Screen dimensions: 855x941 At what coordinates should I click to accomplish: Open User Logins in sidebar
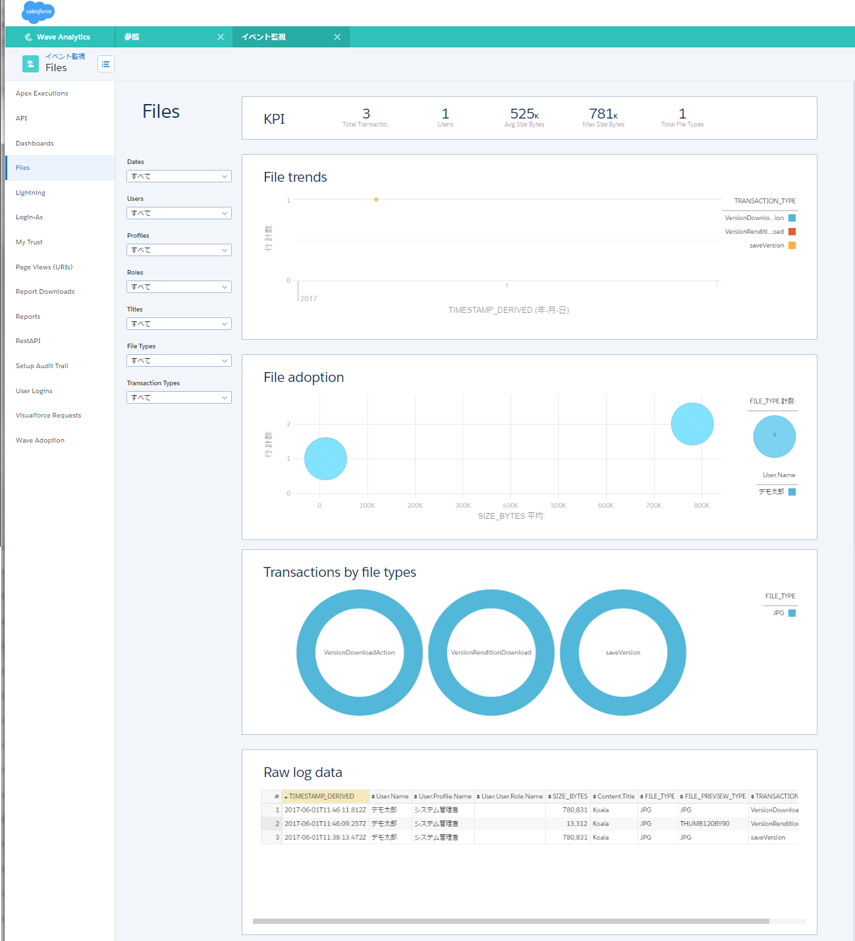coord(60,391)
